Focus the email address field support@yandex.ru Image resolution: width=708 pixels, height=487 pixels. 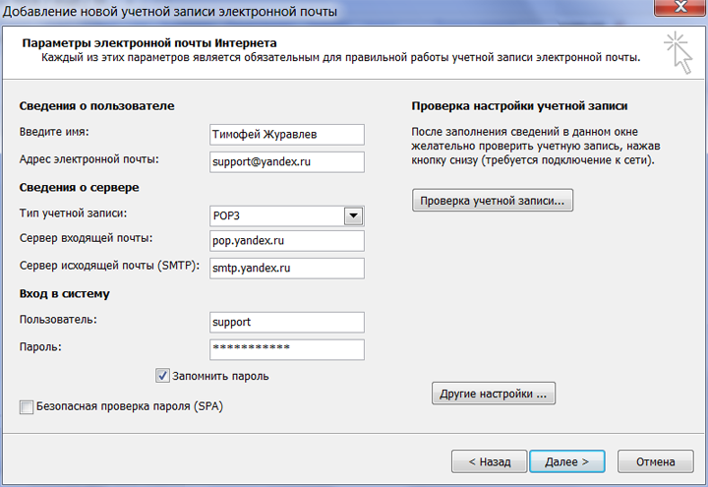286,161
